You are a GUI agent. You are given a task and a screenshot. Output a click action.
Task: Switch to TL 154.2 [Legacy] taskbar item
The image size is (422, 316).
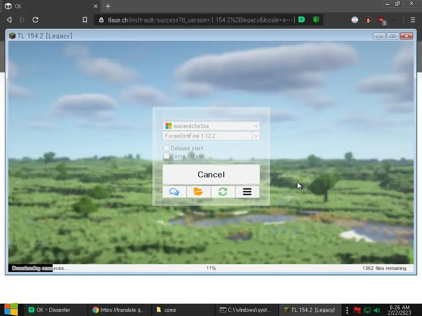[310, 310]
